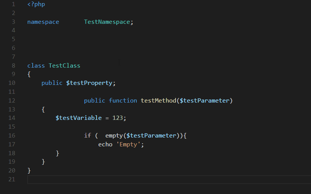
Task: Click the closing brace on line 20
Action: [29, 170]
